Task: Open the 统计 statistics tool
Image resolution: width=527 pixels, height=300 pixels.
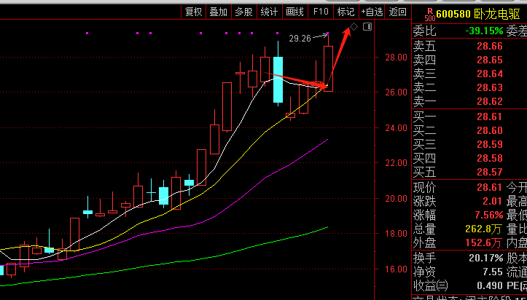Action: (269, 12)
